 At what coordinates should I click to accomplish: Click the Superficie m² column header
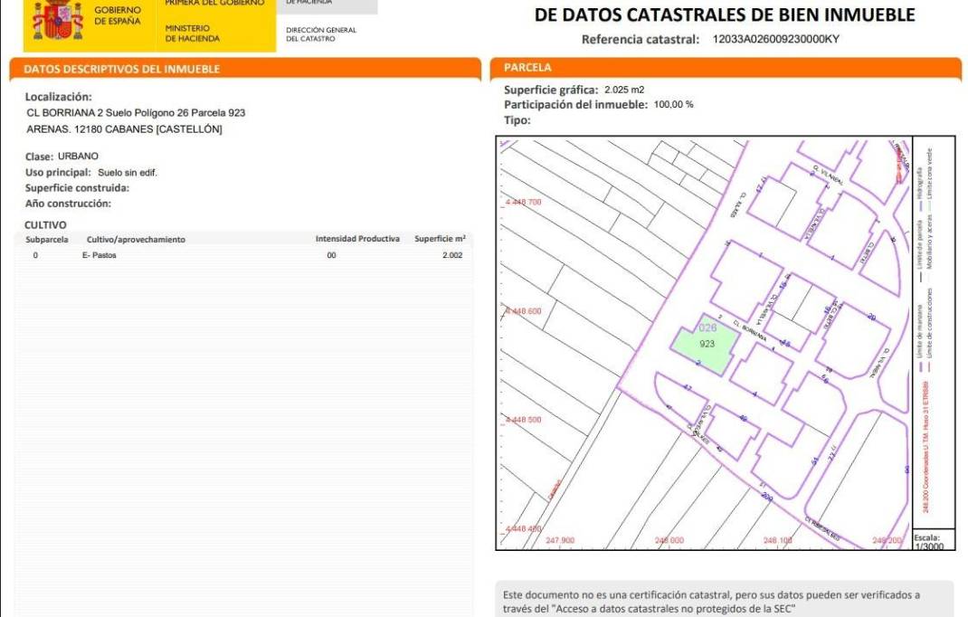(440, 239)
